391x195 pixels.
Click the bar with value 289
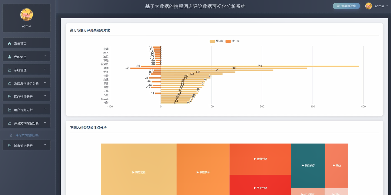click(234, 68)
